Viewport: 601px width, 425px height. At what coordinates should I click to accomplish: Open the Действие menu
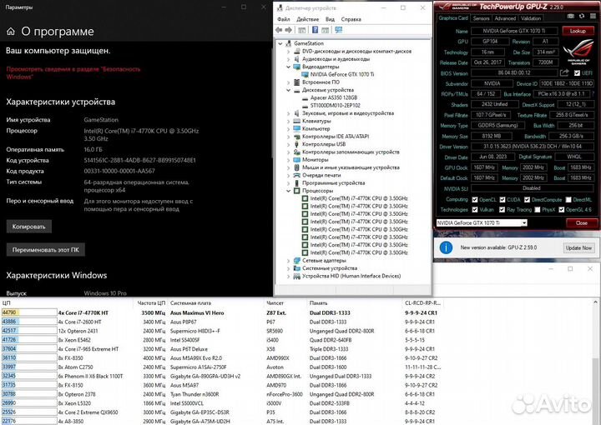coord(308,19)
